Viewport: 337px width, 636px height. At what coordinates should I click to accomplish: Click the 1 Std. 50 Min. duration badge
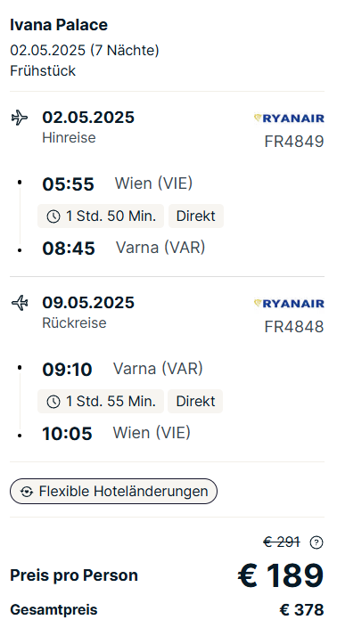(x=101, y=216)
